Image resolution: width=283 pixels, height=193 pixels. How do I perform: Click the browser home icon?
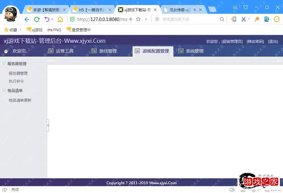(x=60, y=19)
